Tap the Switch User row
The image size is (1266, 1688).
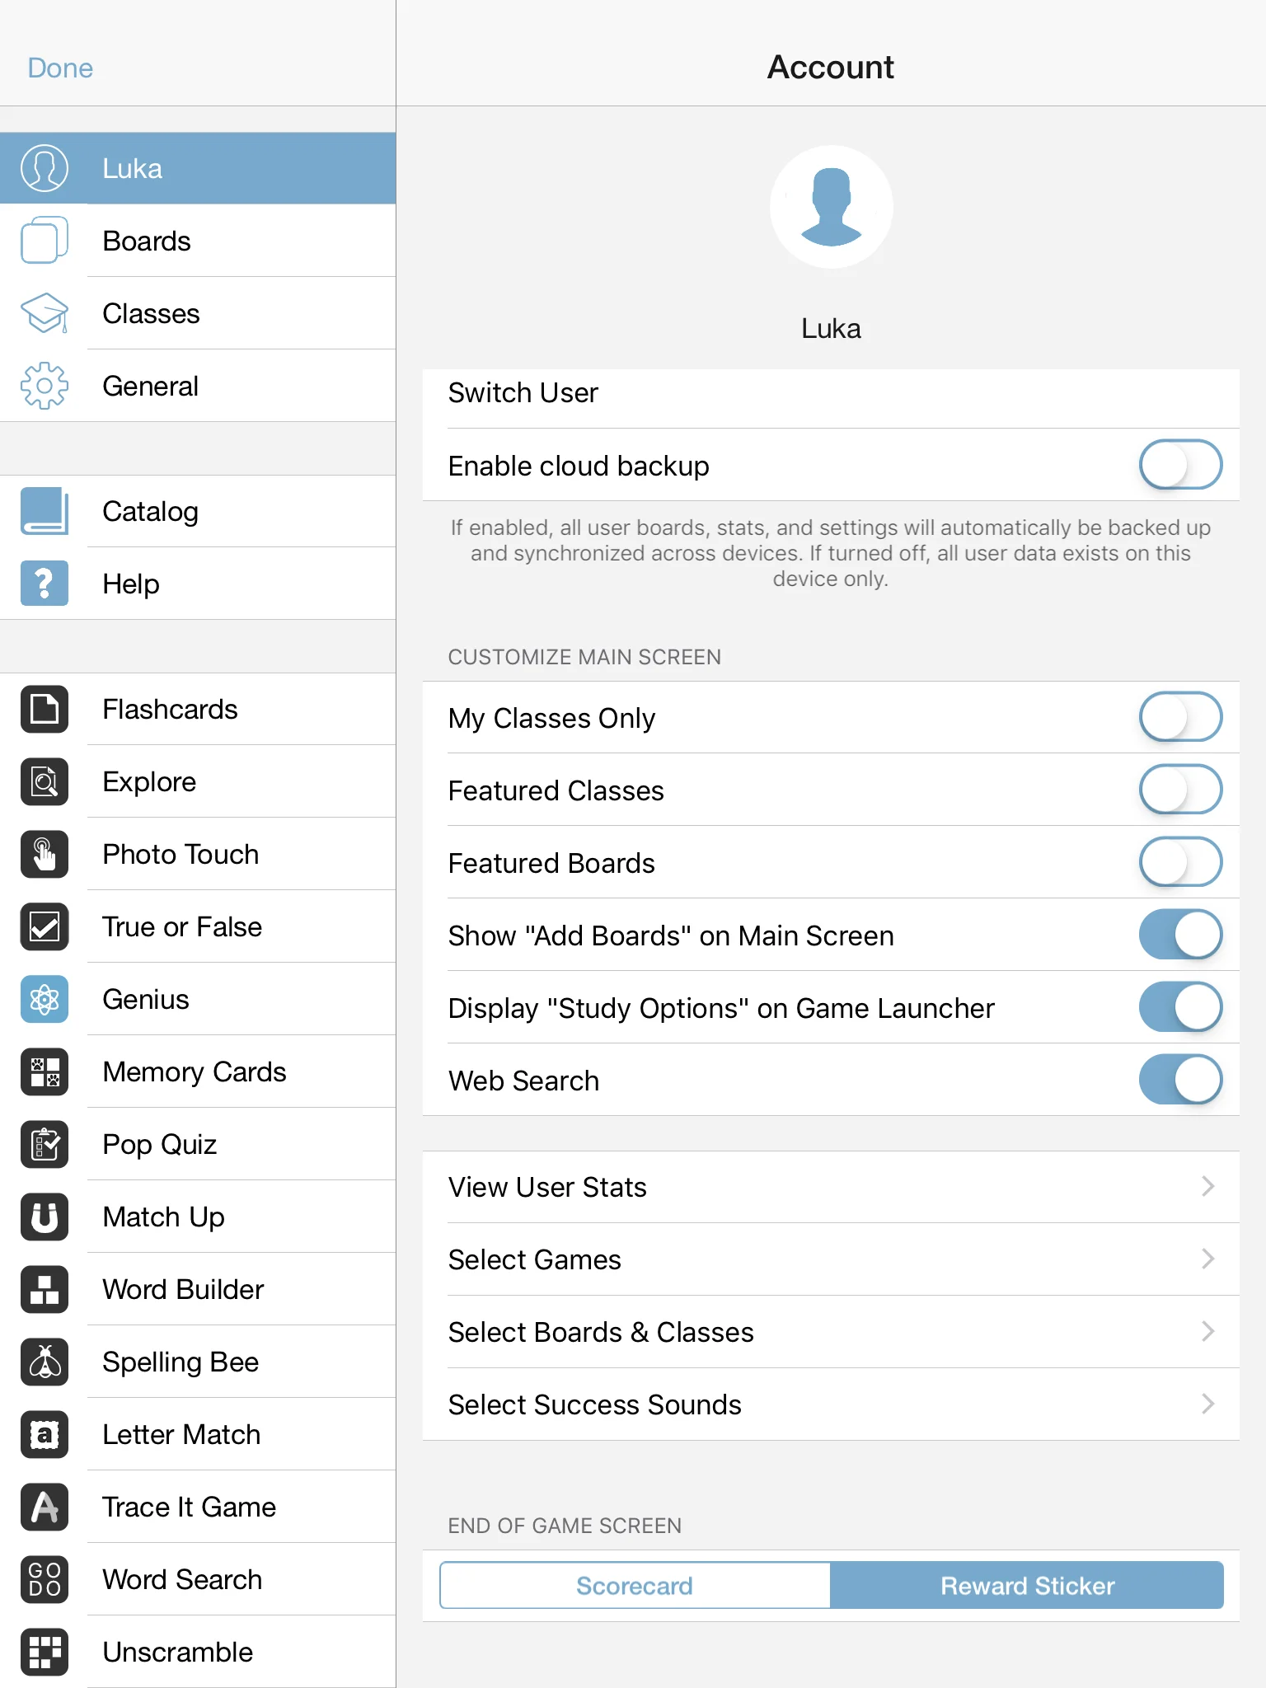click(x=831, y=393)
